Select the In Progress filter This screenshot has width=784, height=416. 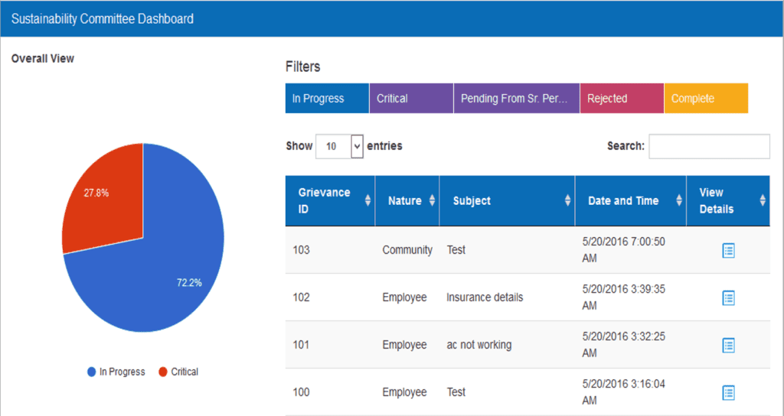(x=327, y=99)
